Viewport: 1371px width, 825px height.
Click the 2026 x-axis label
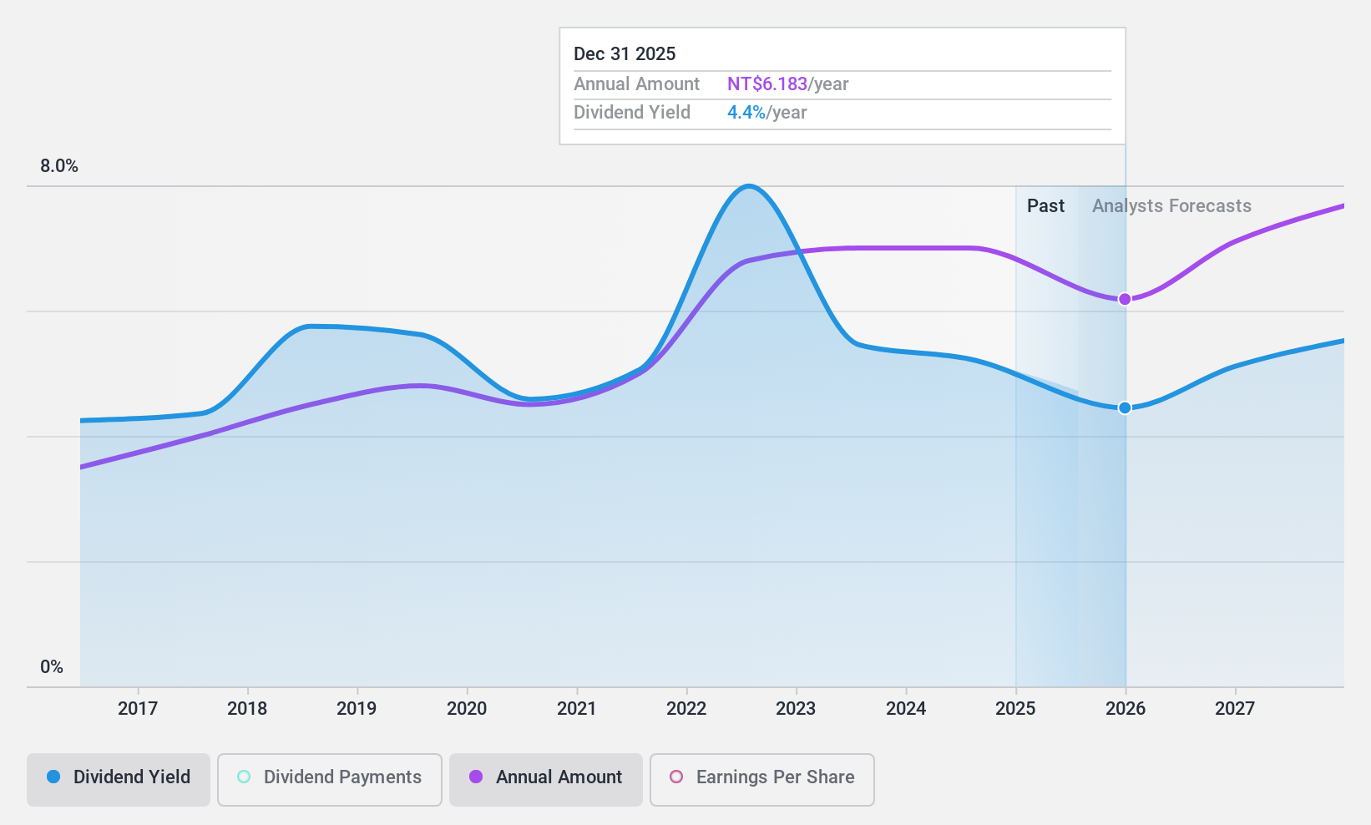tap(1126, 709)
